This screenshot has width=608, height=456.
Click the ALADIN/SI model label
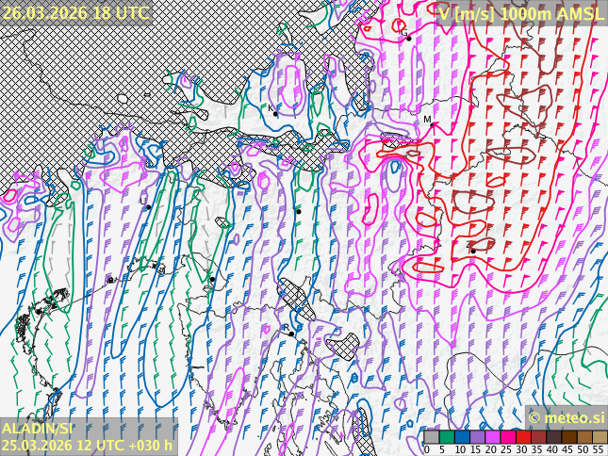click(38, 429)
